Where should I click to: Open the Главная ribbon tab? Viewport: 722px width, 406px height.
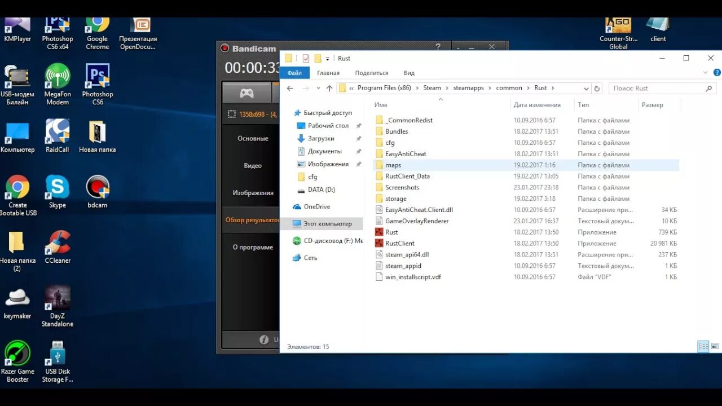pos(328,73)
